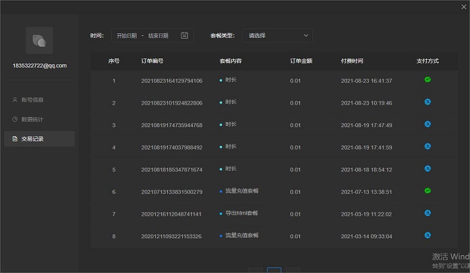Open 账号信息 in the sidebar
This screenshot has width=470, height=273.
32,100
